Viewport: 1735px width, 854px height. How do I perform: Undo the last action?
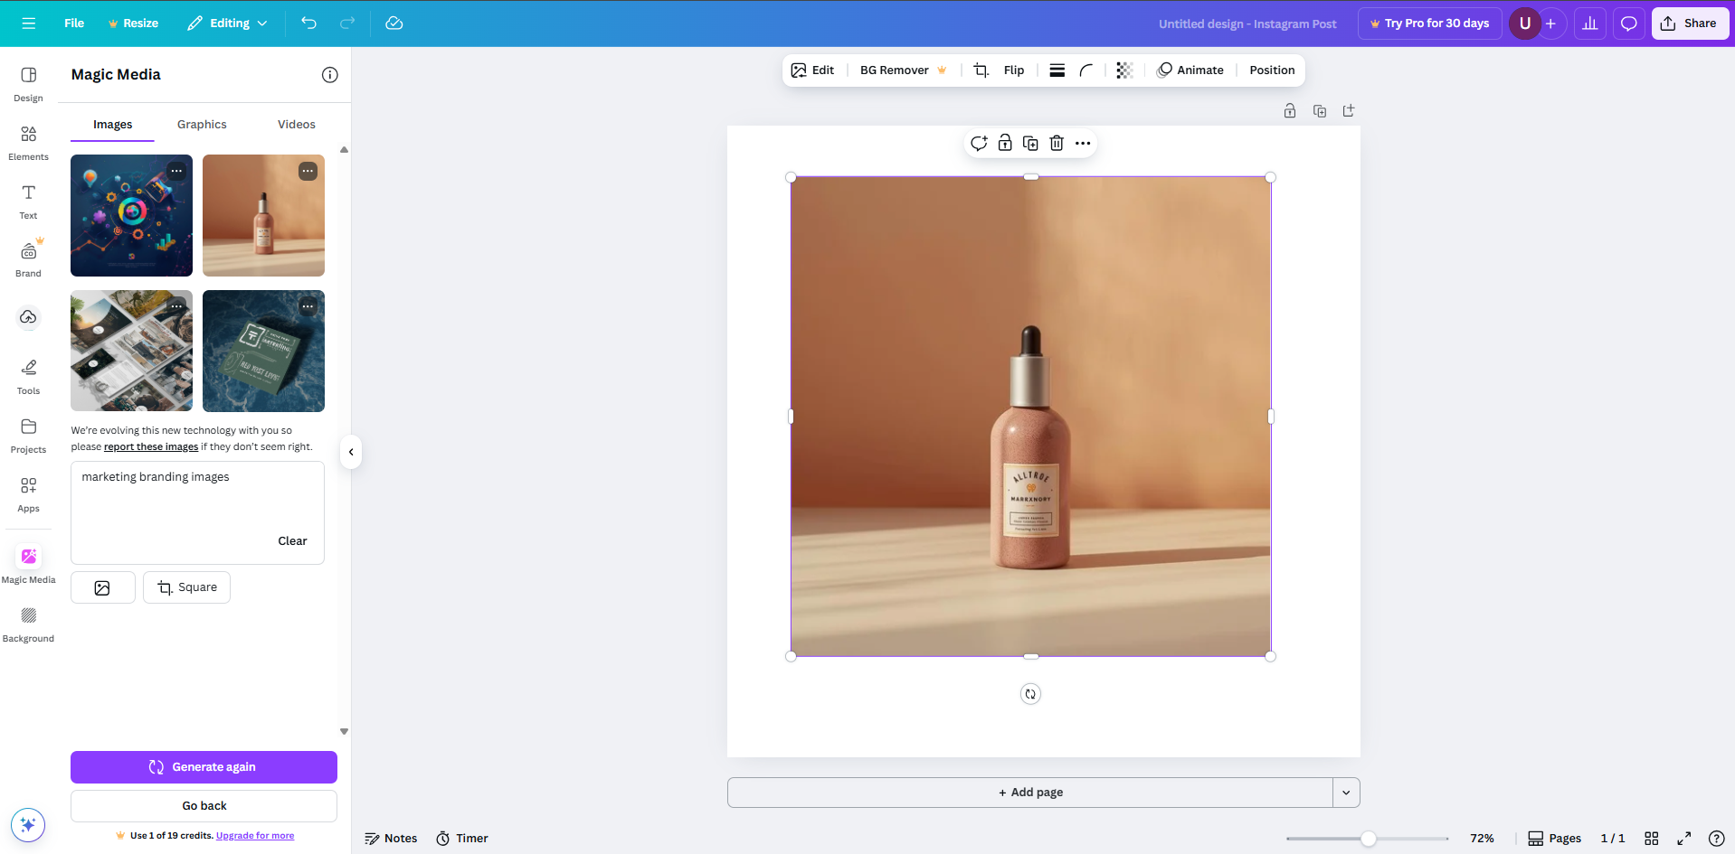(x=308, y=23)
